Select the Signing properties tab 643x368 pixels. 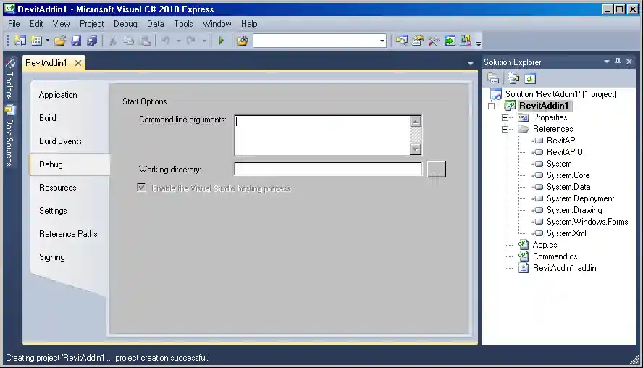click(x=52, y=257)
